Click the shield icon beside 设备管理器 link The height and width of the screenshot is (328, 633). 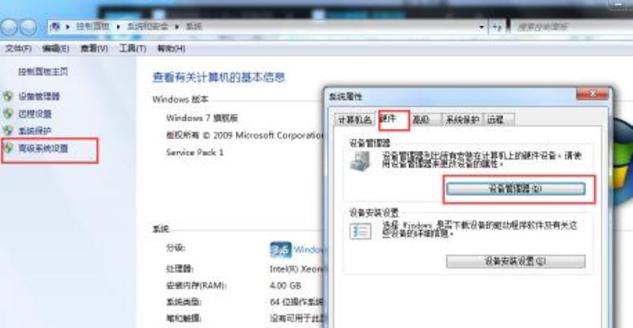pos(8,96)
